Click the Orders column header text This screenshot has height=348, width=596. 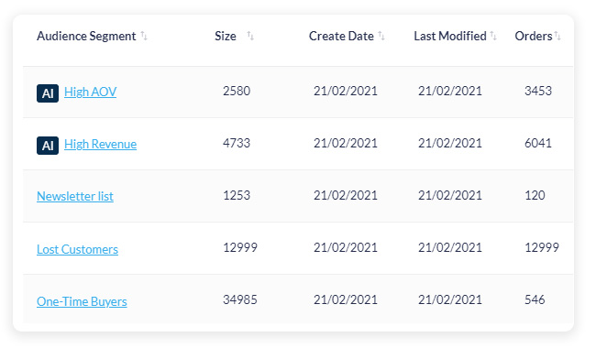[x=534, y=36]
